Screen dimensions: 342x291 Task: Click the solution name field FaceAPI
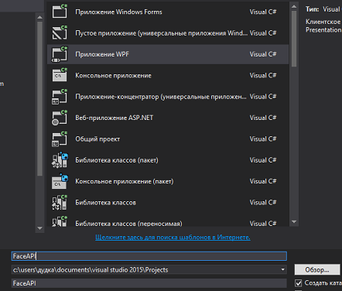point(149,283)
